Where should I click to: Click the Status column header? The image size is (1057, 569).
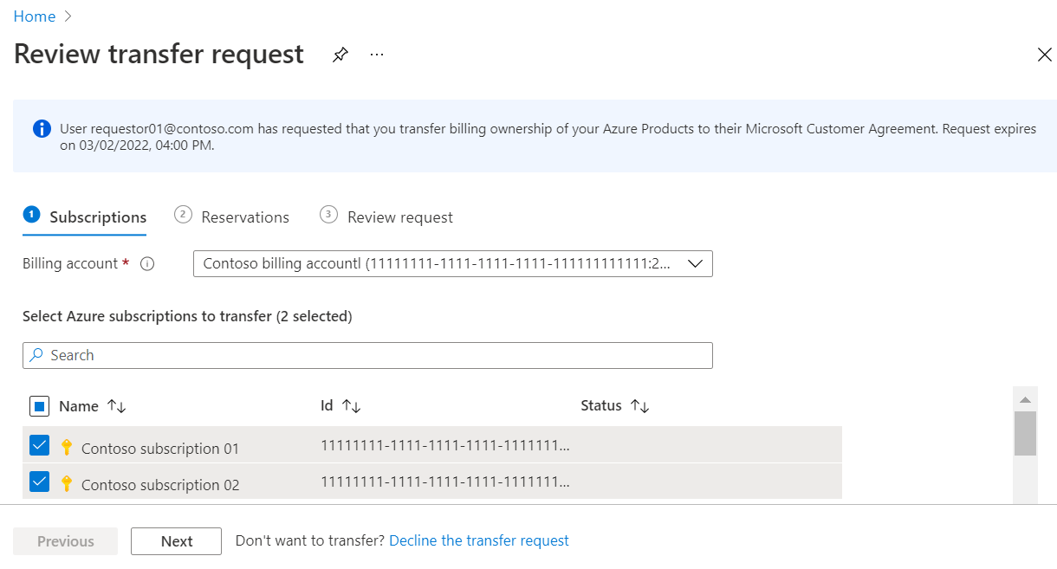click(x=601, y=405)
